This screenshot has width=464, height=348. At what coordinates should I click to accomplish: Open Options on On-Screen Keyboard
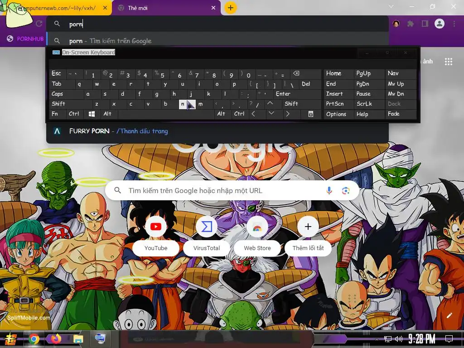(x=339, y=114)
